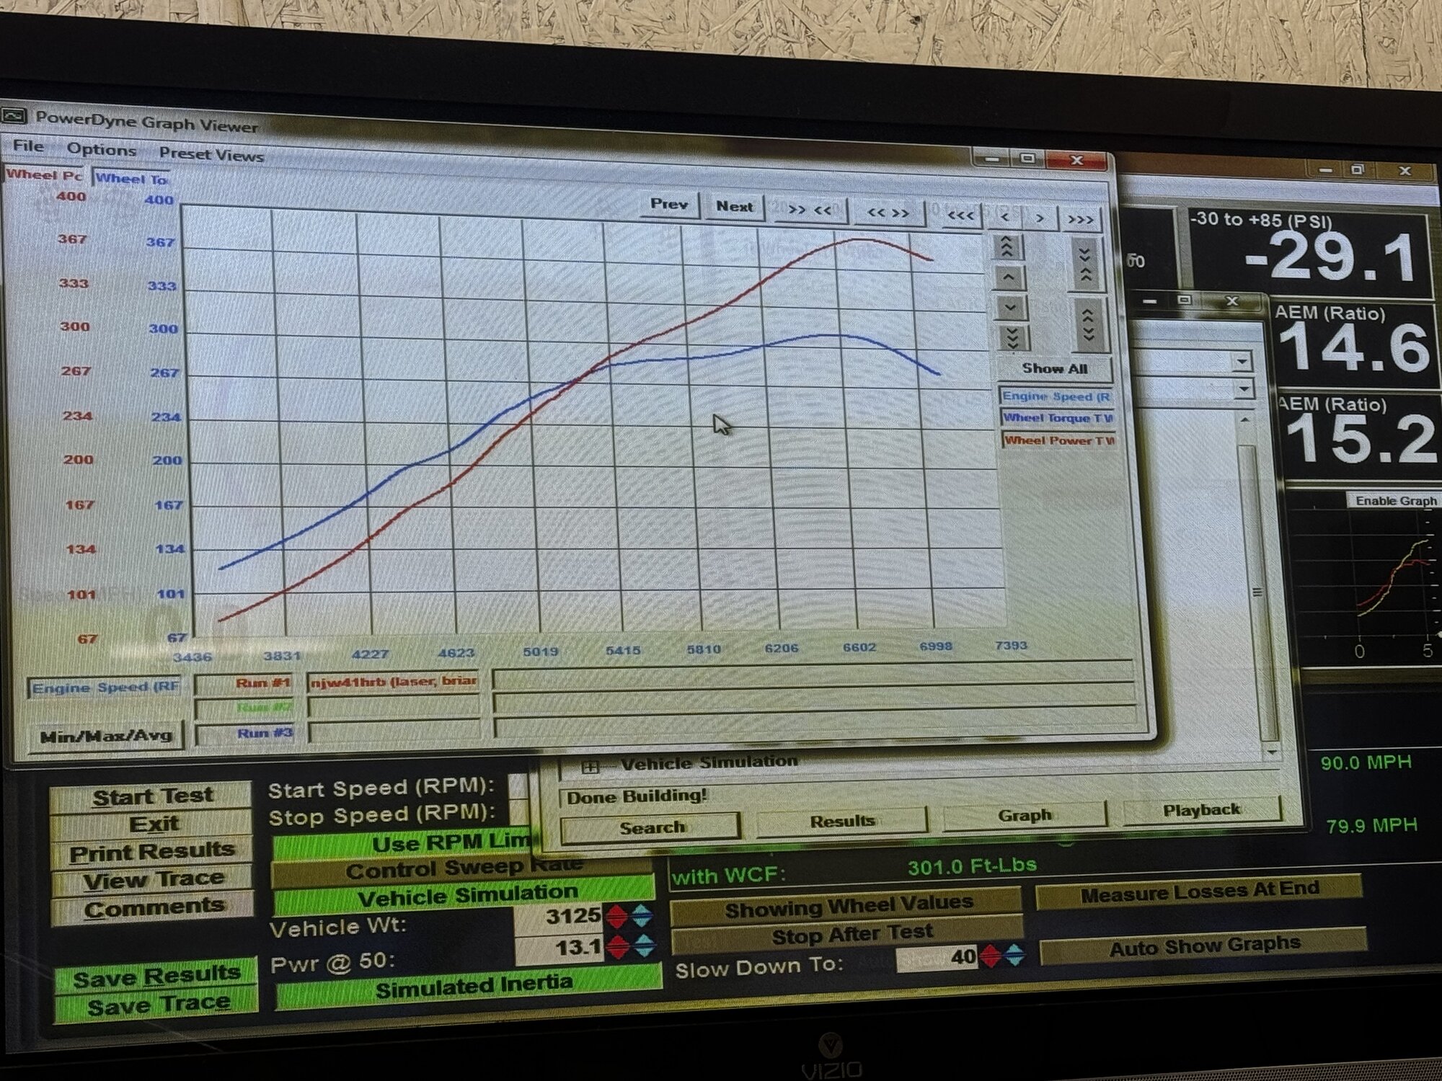Viewport: 1442px width, 1081px height.
Task: Click the Min/Max/Avg button
Action: coord(105,736)
